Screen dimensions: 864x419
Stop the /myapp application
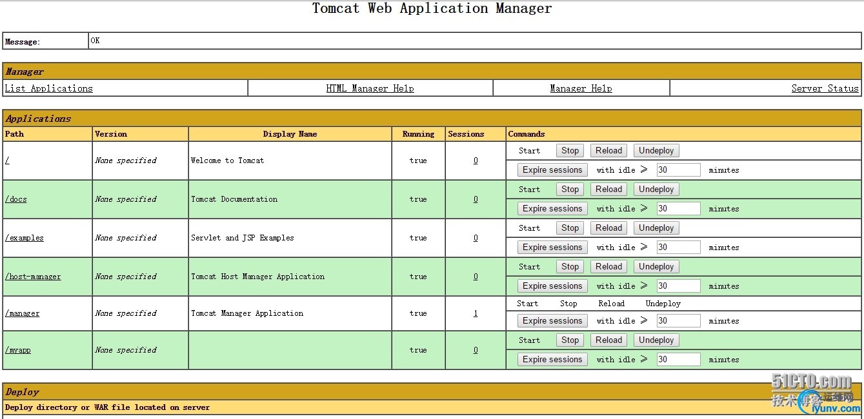[570, 340]
